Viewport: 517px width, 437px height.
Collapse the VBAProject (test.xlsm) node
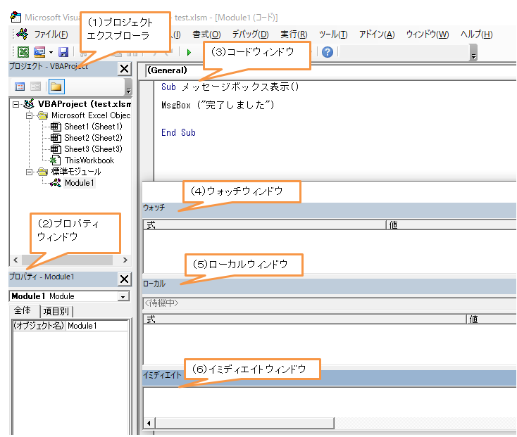pyautogui.click(x=15, y=104)
